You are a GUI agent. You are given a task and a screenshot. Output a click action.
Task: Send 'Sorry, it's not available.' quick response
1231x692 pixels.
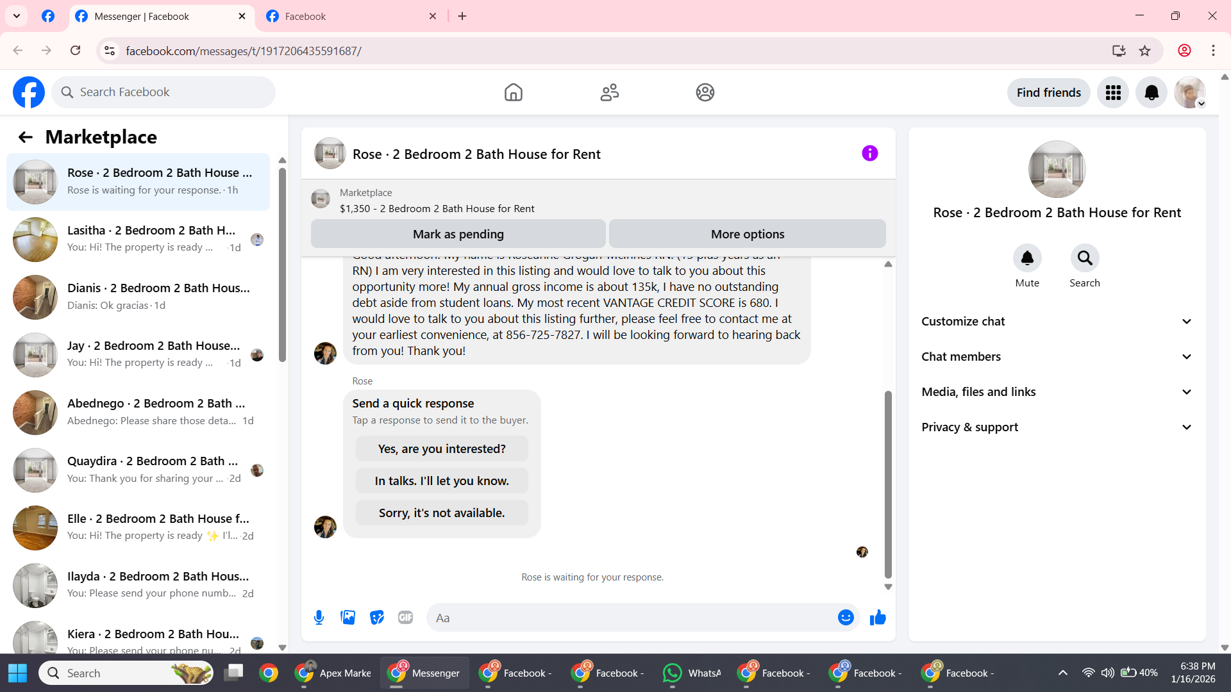[x=442, y=513]
